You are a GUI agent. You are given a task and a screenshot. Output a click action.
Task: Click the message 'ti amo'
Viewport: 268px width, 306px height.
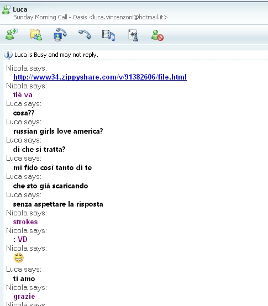tap(24, 279)
